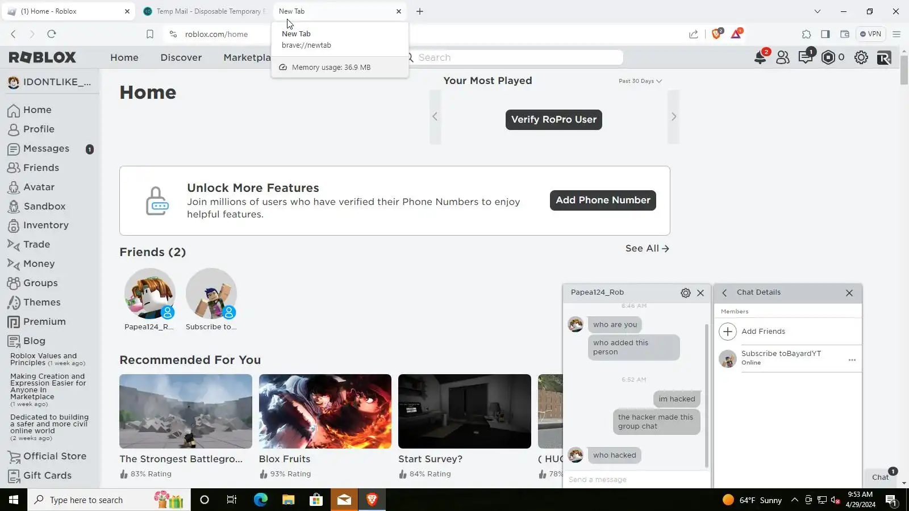This screenshot has height=511, width=909.
Task: Show the Brave sidebar panel
Action: [x=825, y=34]
